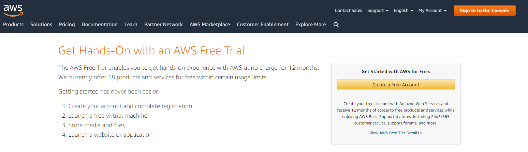The height and width of the screenshot is (152, 528).
Task: Click the Create a Free Account button
Action: coord(396,85)
